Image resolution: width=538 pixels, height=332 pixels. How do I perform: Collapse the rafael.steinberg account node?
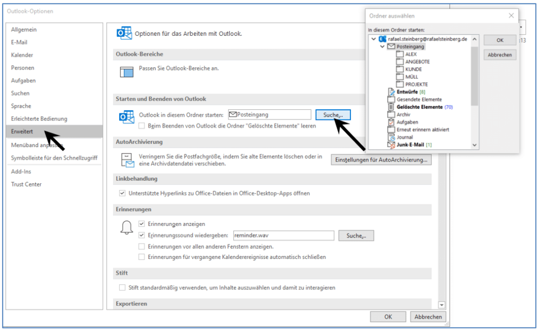point(374,39)
